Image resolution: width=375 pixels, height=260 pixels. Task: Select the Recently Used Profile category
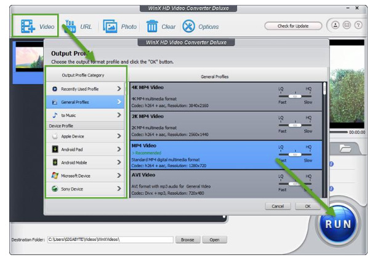pyautogui.click(x=85, y=89)
